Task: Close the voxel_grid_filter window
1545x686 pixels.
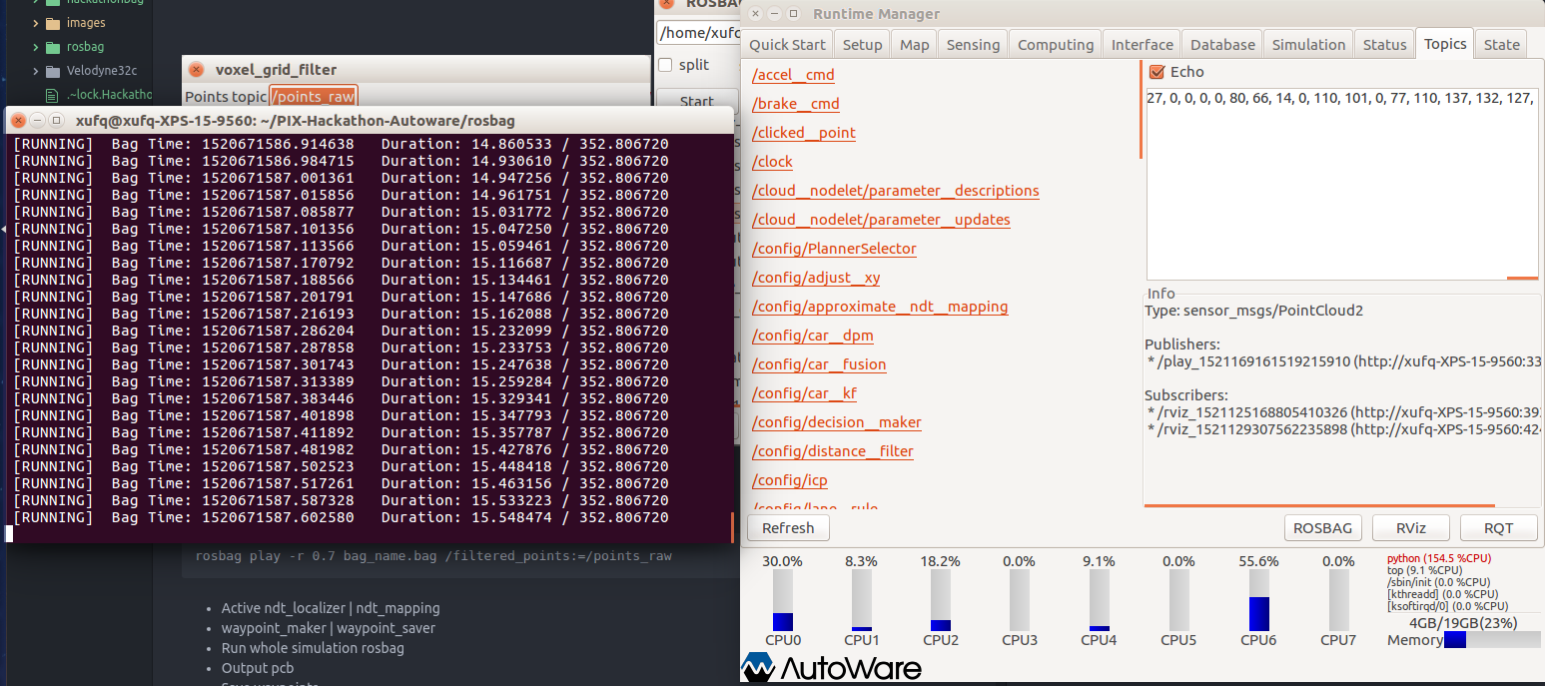Action: click(196, 70)
